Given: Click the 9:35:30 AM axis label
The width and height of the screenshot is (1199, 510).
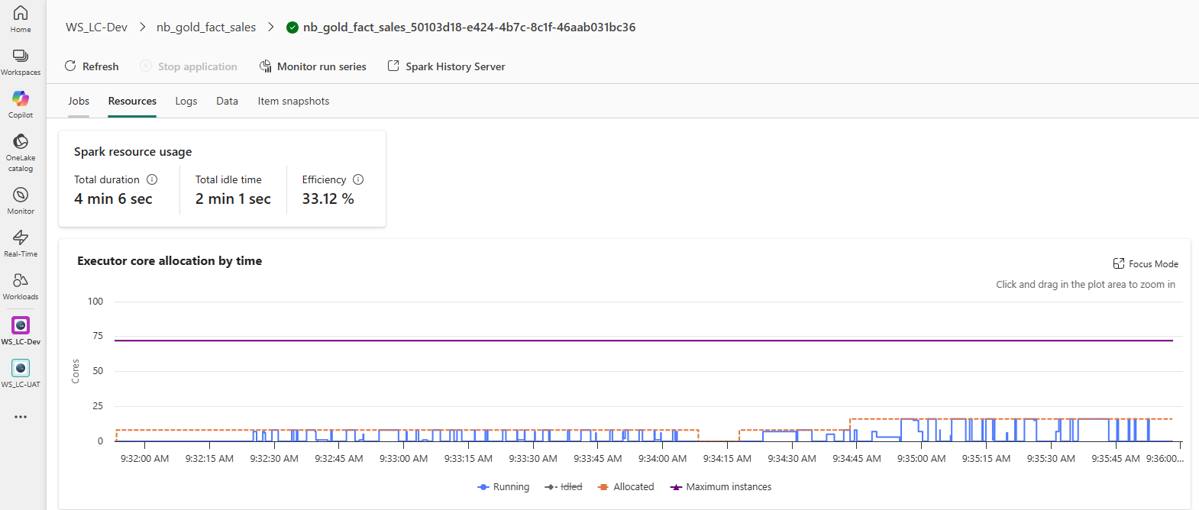Looking at the screenshot, I should tap(1051, 459).
